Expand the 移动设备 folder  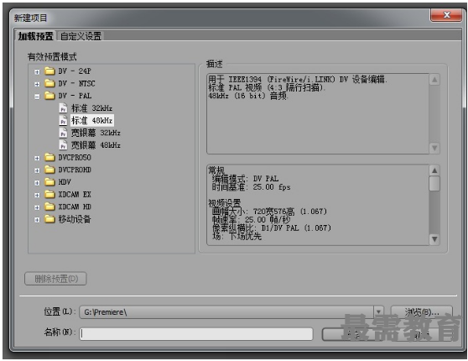coord(37,220)
